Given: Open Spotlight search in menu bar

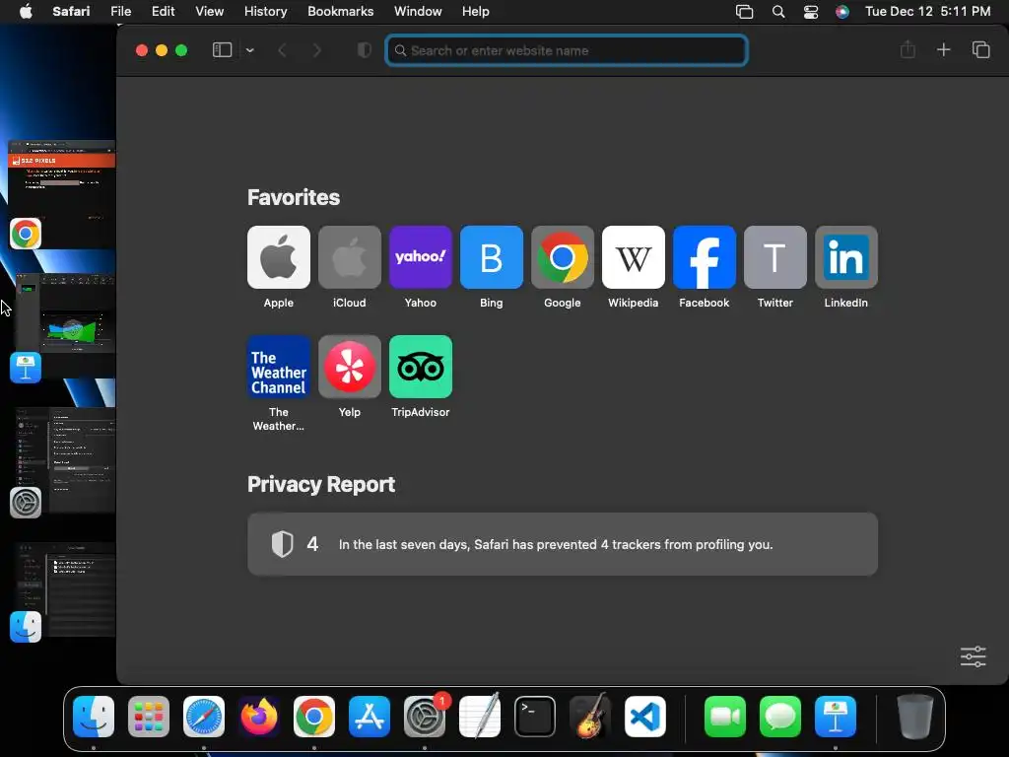Looking at the screenshot, I should pos(778,12).
